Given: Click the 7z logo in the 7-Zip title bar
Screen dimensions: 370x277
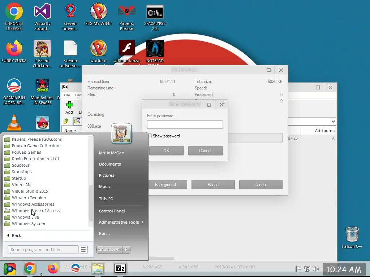Looking at the screenshot, I should coord(65,87).
